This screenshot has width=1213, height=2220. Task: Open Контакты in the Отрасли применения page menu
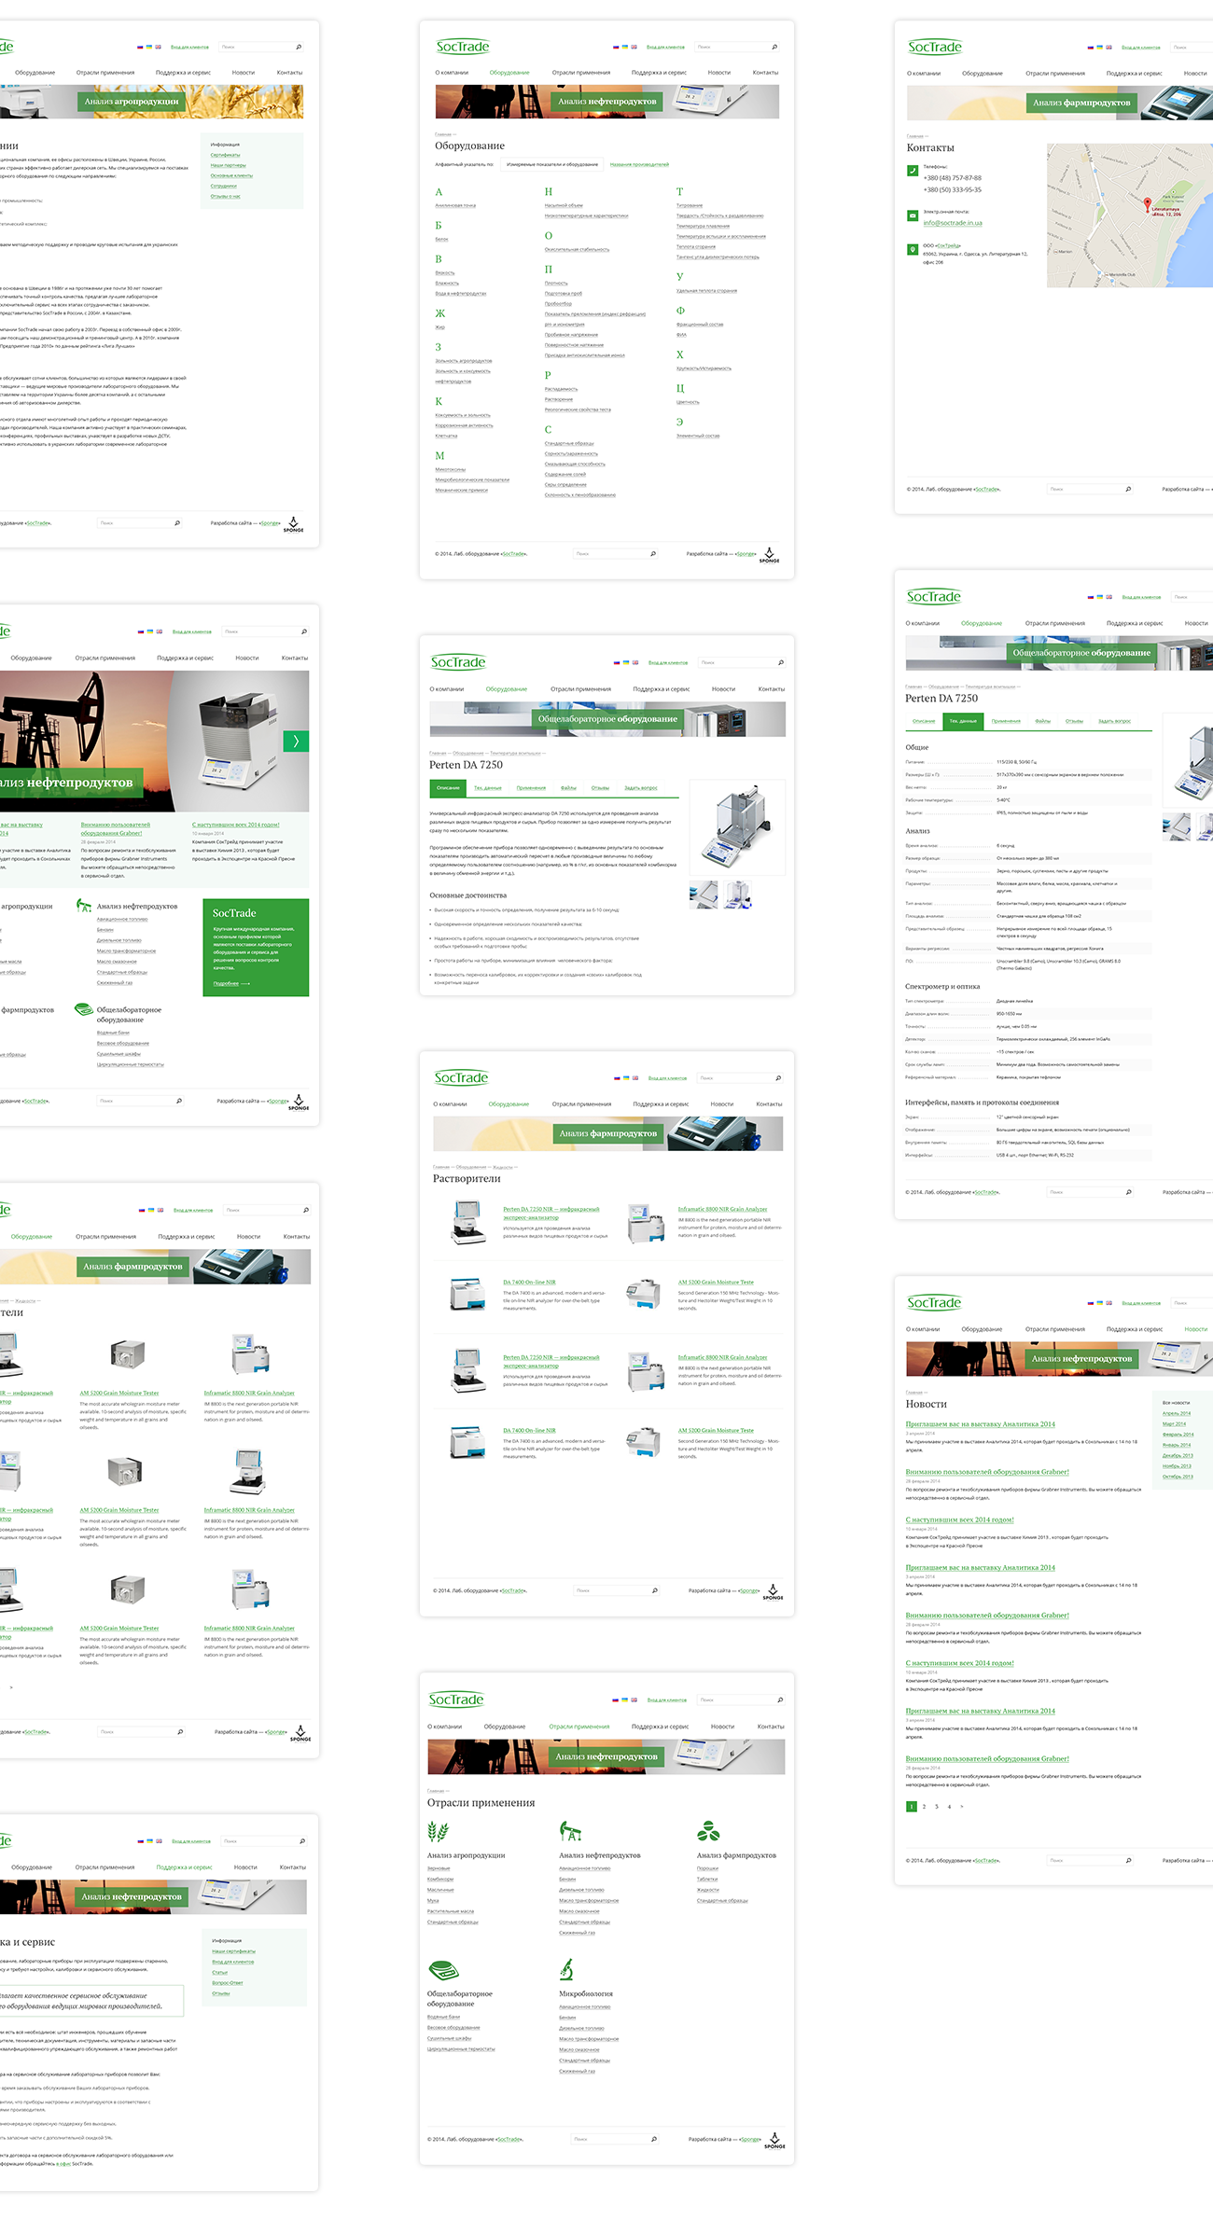pos(771,1727)
